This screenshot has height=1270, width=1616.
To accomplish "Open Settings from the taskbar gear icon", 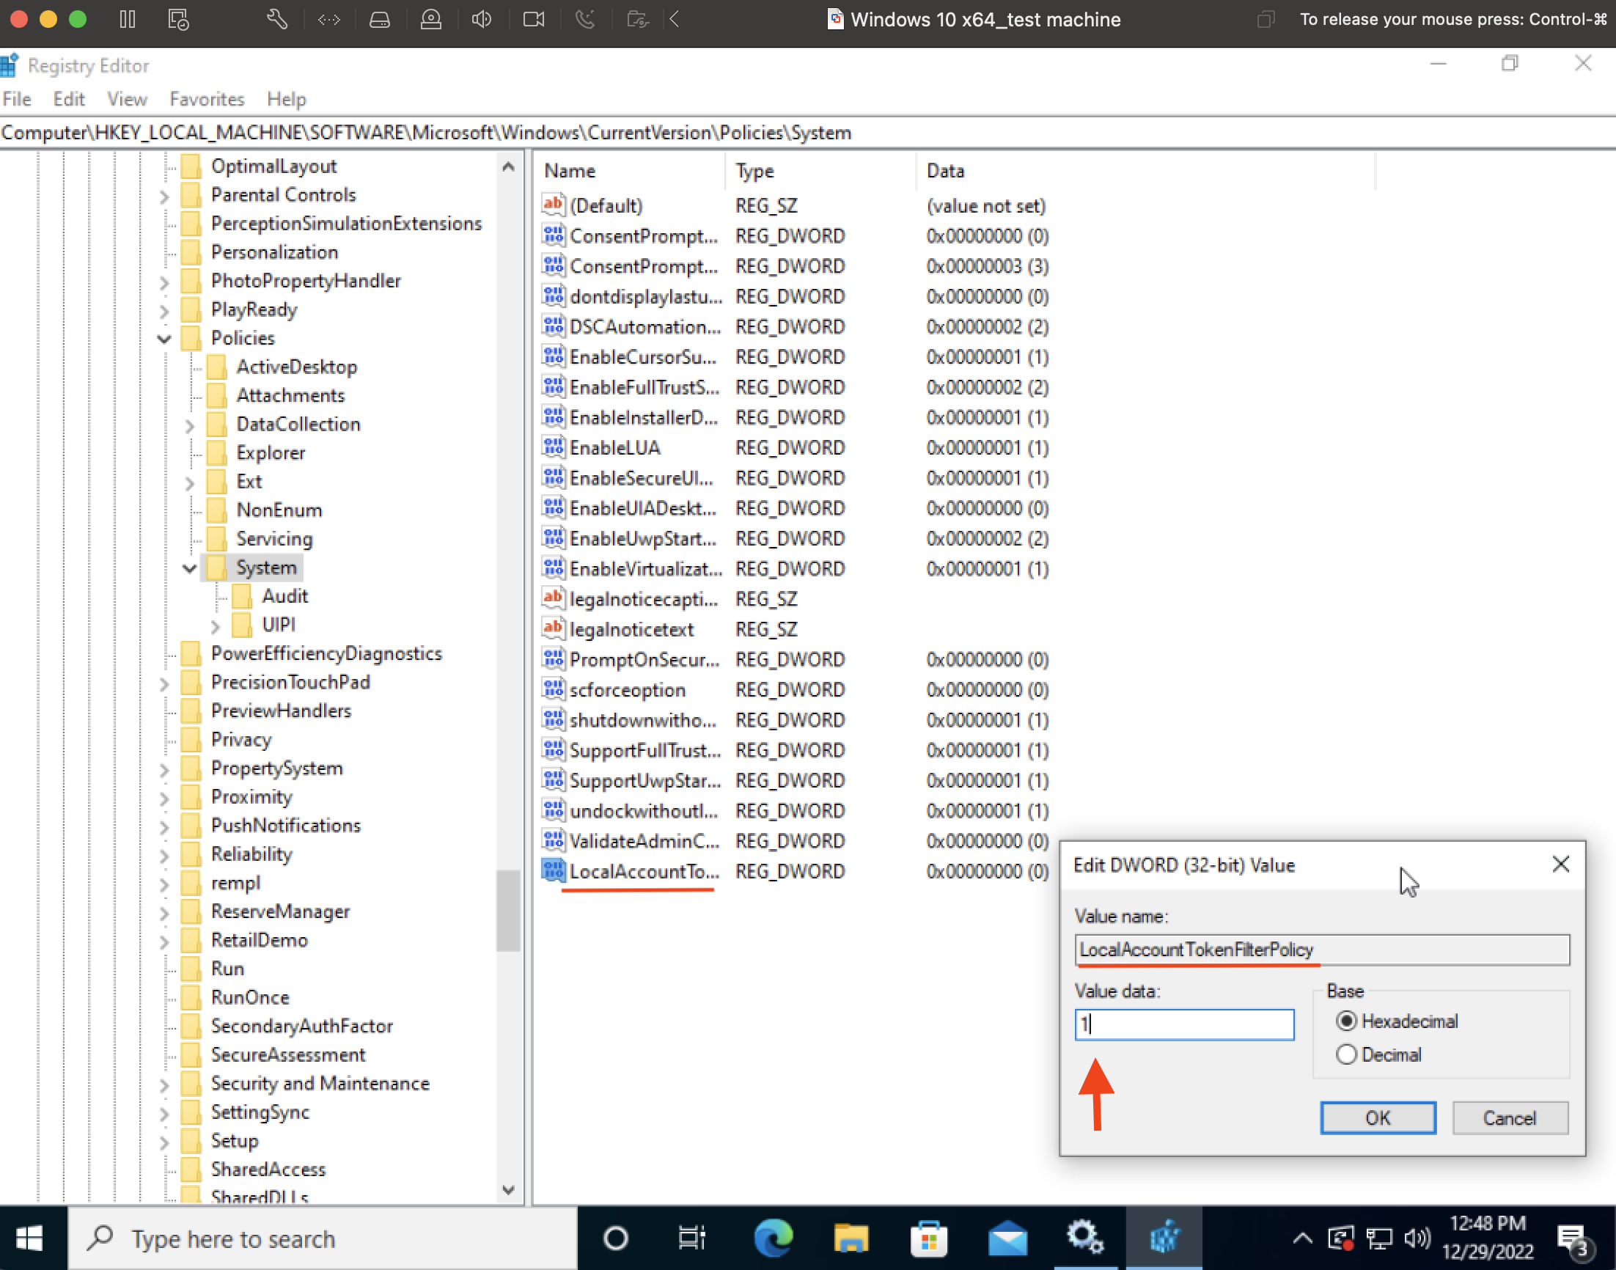I will [1085, 1237].
